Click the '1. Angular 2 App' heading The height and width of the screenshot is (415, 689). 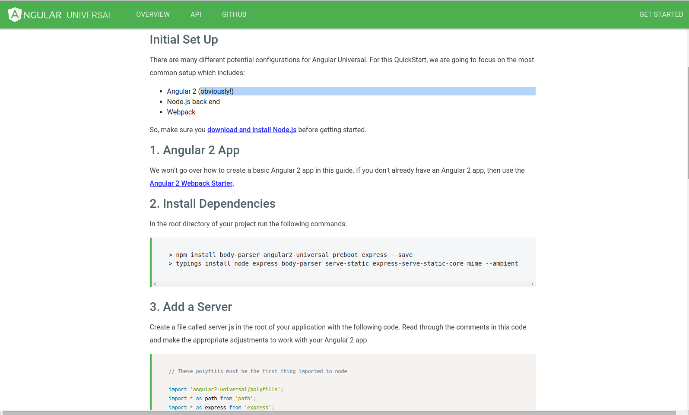[194, 150]
